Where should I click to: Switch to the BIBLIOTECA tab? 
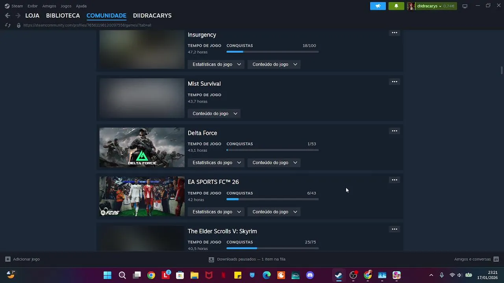(63, 16)
